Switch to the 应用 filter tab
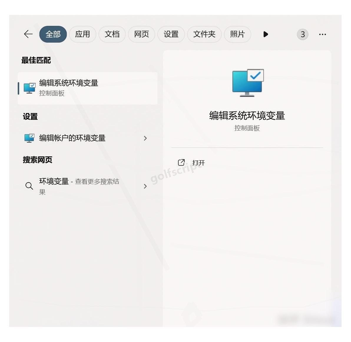 pyautogui.click(x=83, y=34)
